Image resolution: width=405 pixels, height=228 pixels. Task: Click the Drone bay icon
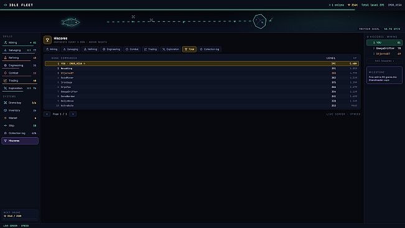[x=6, y=103]
